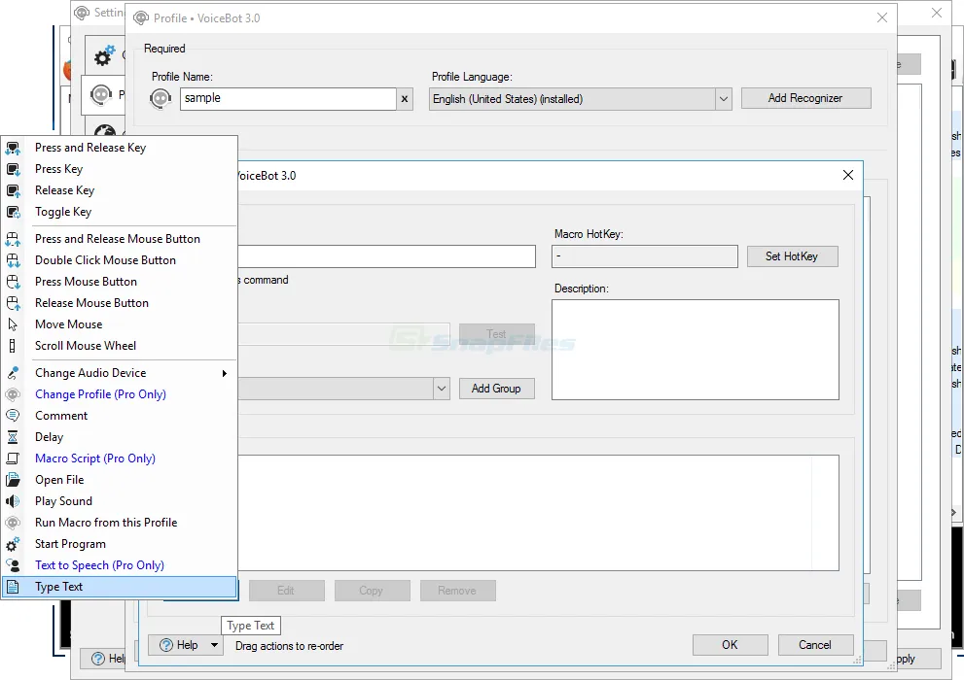Image resolution: width=964 pixels, height=680 pixels.
Task: Click the Change Audio Device microphone icon
Action: click(x=13, y=373)
